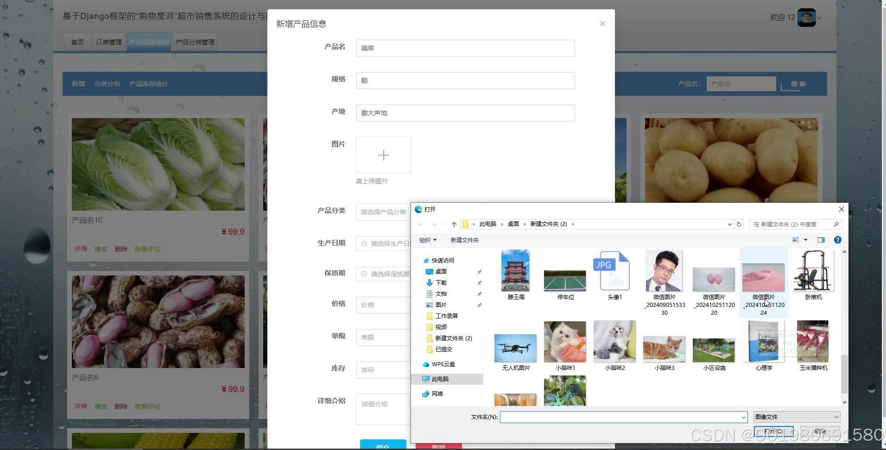Switch to the 订单管理 tab

[x=109, y=41]
